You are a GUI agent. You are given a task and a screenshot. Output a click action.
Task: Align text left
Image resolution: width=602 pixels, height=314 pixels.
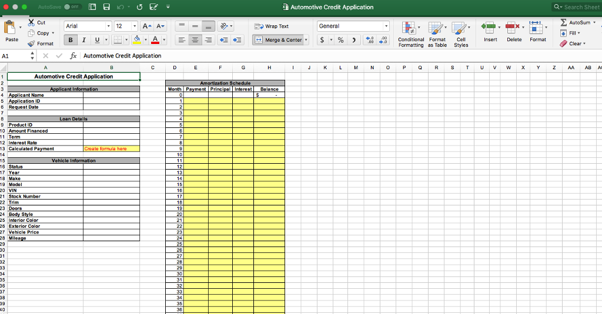coord(182,40)
